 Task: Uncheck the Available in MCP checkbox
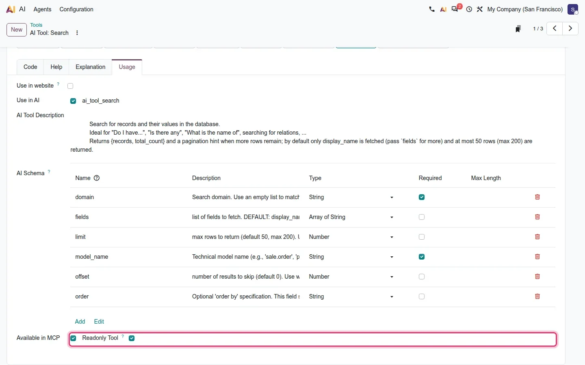[73, 338]
